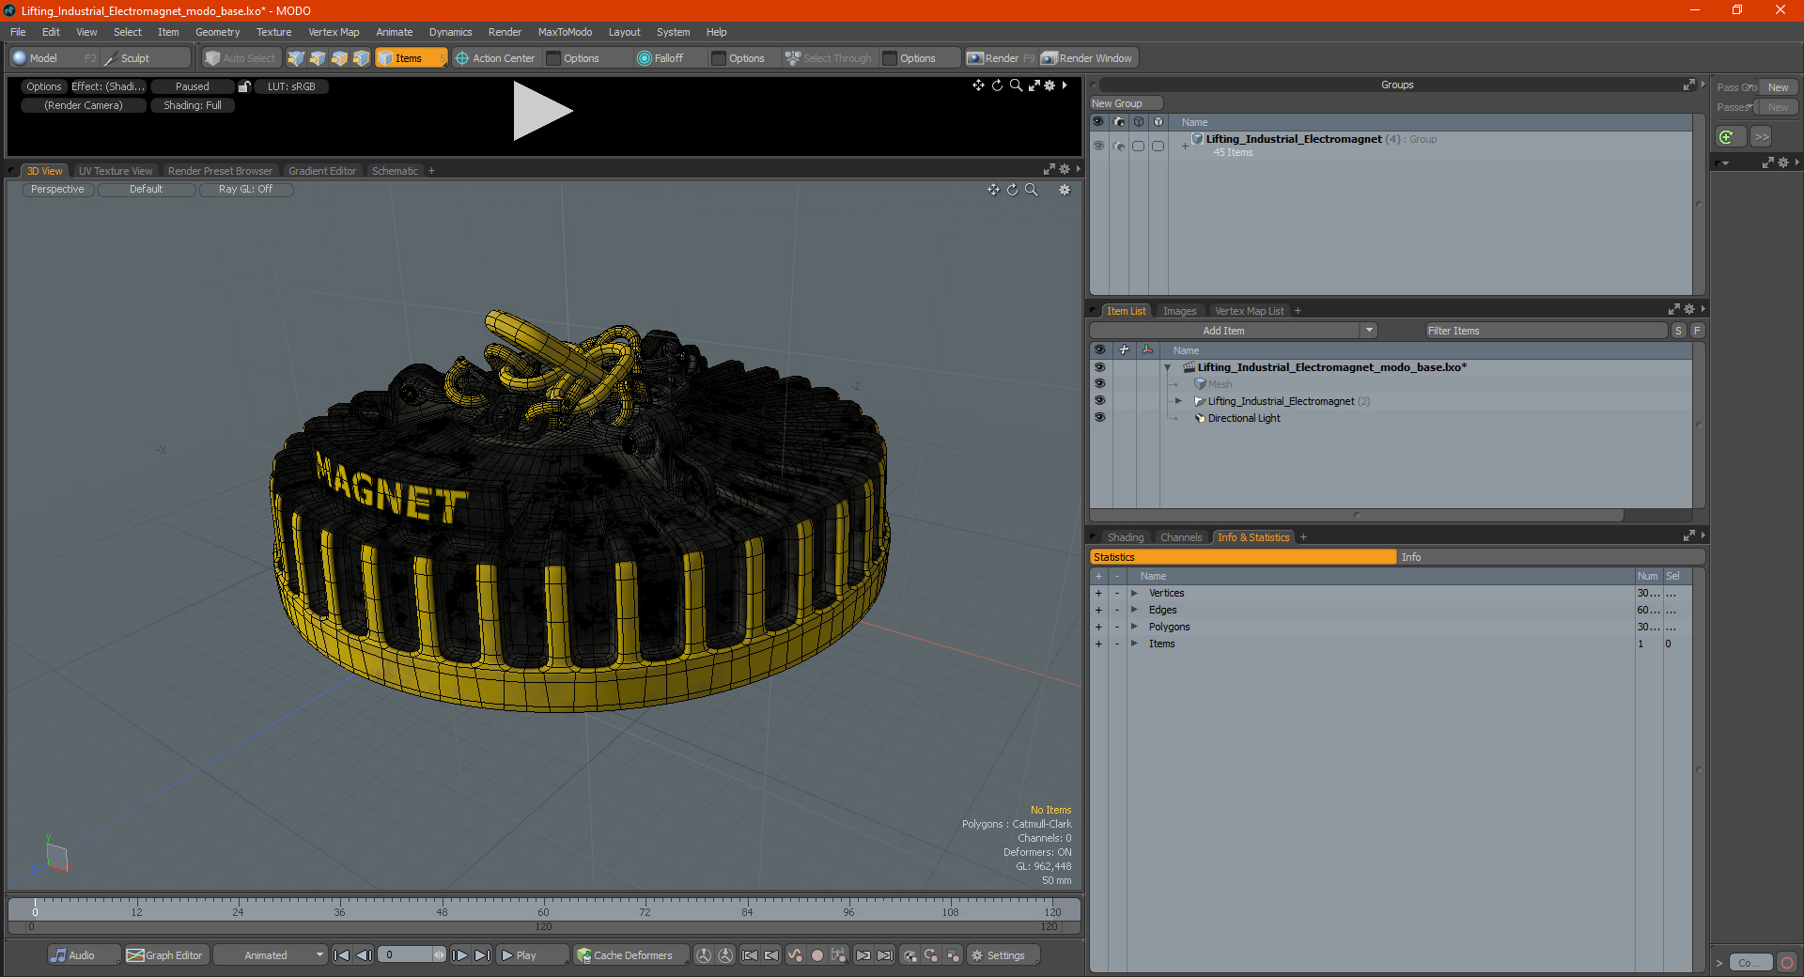
Task: Open the Vertex Map menu
Action: (334, 32)
